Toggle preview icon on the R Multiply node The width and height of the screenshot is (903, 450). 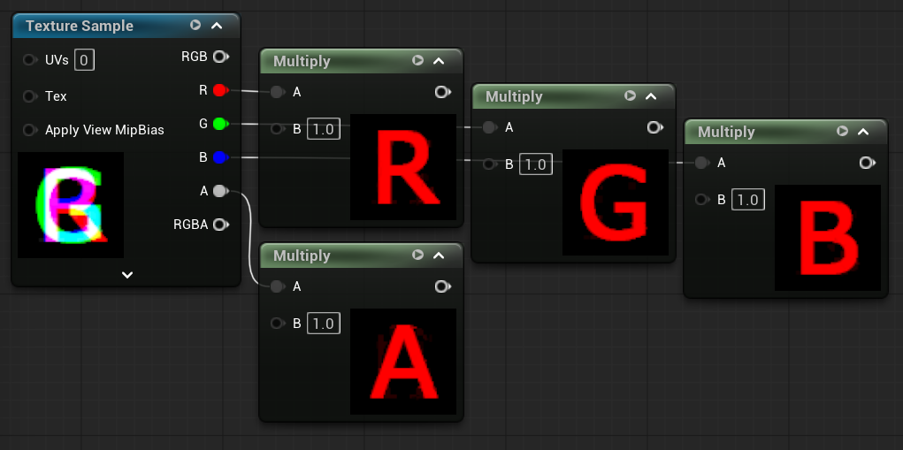417,61
